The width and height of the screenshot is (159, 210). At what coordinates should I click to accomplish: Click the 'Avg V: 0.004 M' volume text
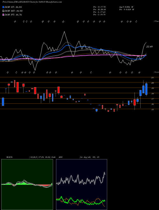[x=126, y=7]
